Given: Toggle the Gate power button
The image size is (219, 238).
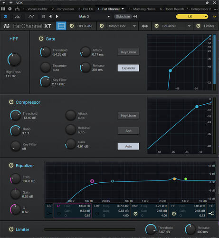Looking at the screenshot, I should [x=41, y=39].
